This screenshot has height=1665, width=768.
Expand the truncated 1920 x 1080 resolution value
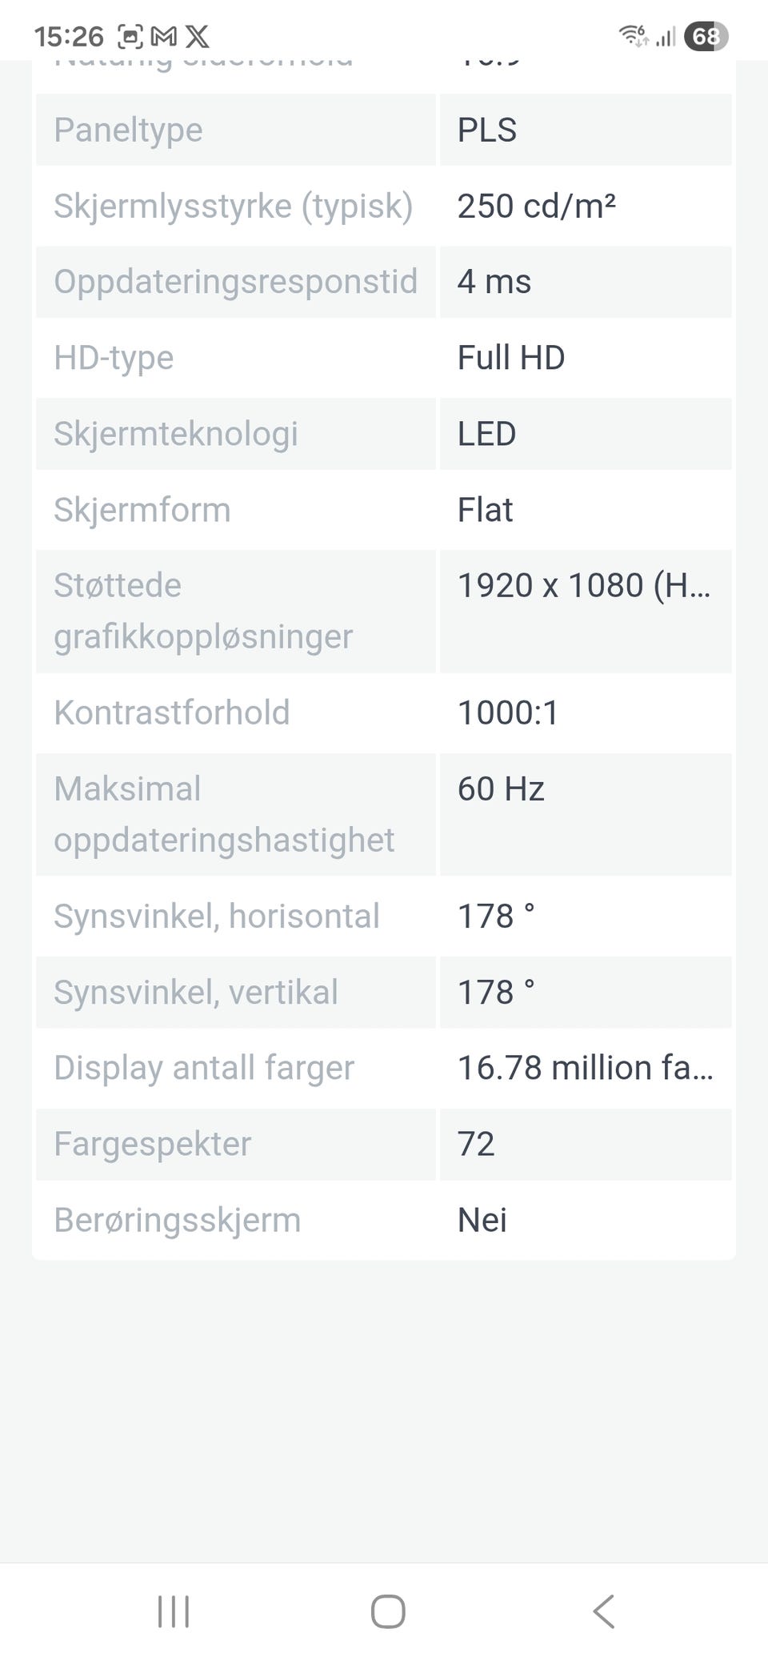[584, 585]
